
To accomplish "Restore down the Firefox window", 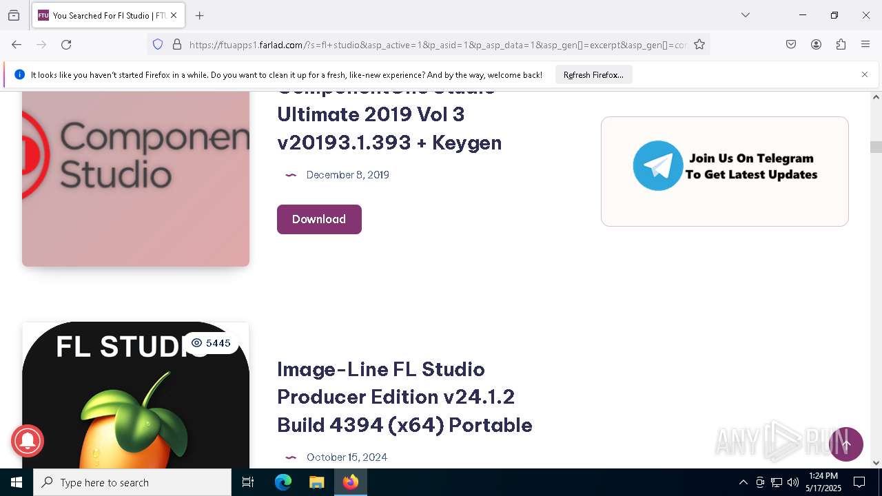I will click(834, 15).
